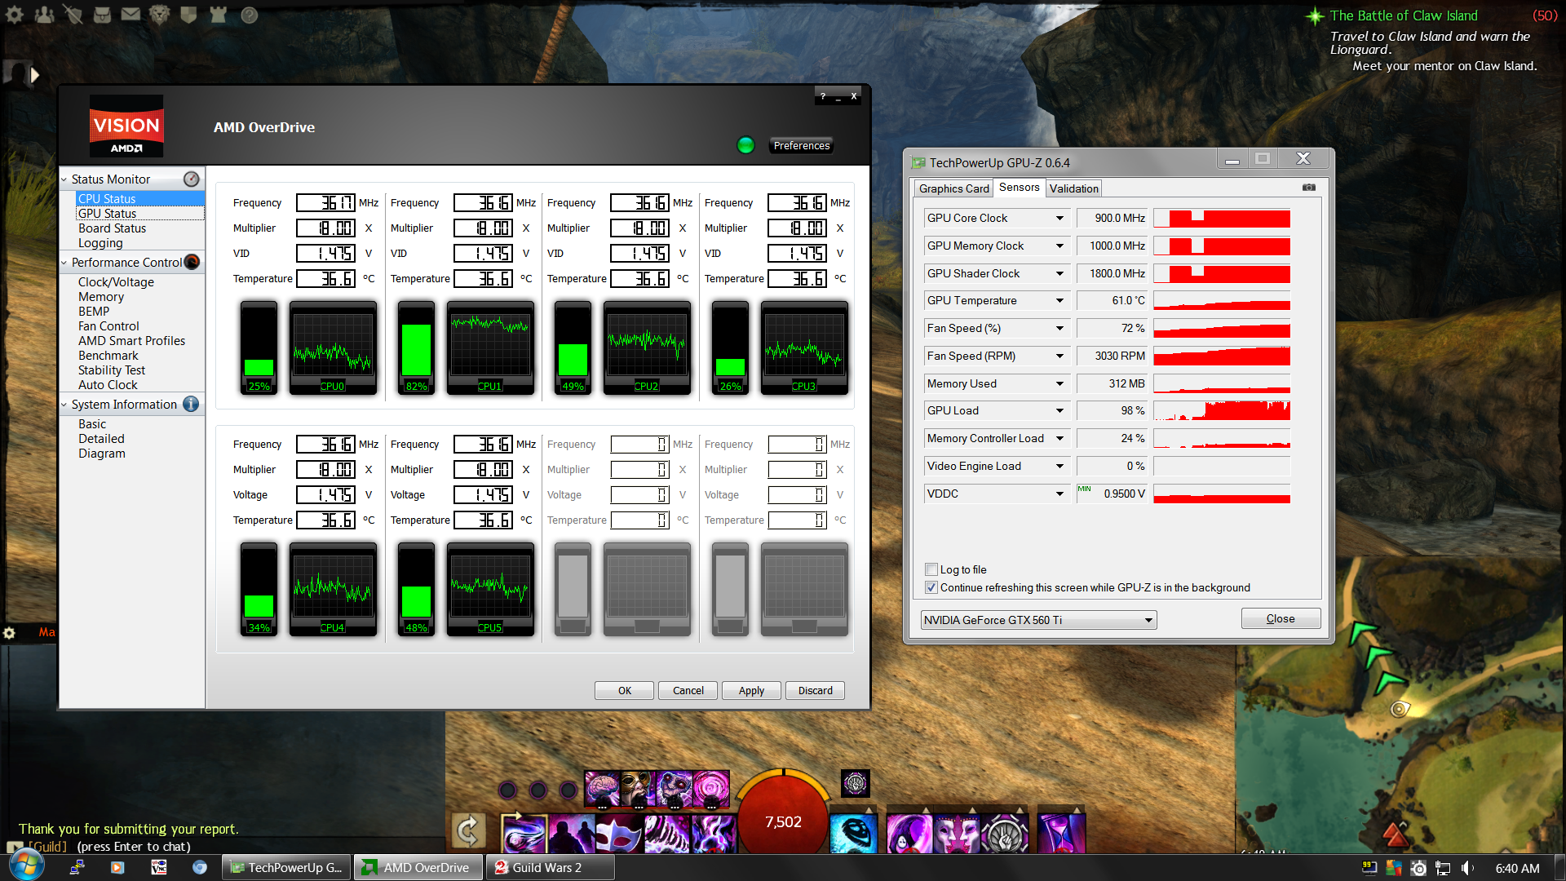The width and height of the screenshot is (1566, 881).
Task: Click the blue mask healing skill icon
Action: 853,834
